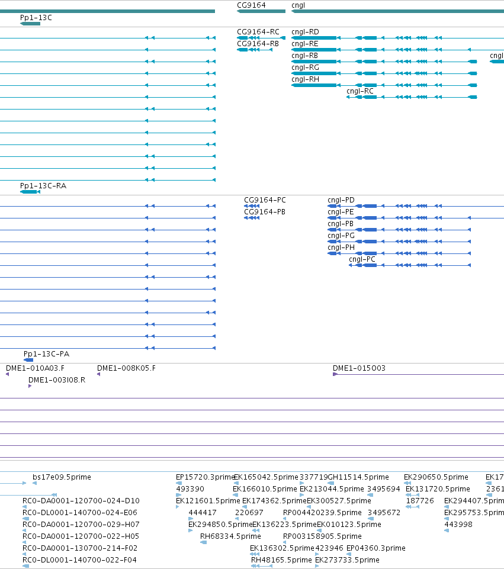Click the cngl-RG transcript label

click(x=305, y=67)
